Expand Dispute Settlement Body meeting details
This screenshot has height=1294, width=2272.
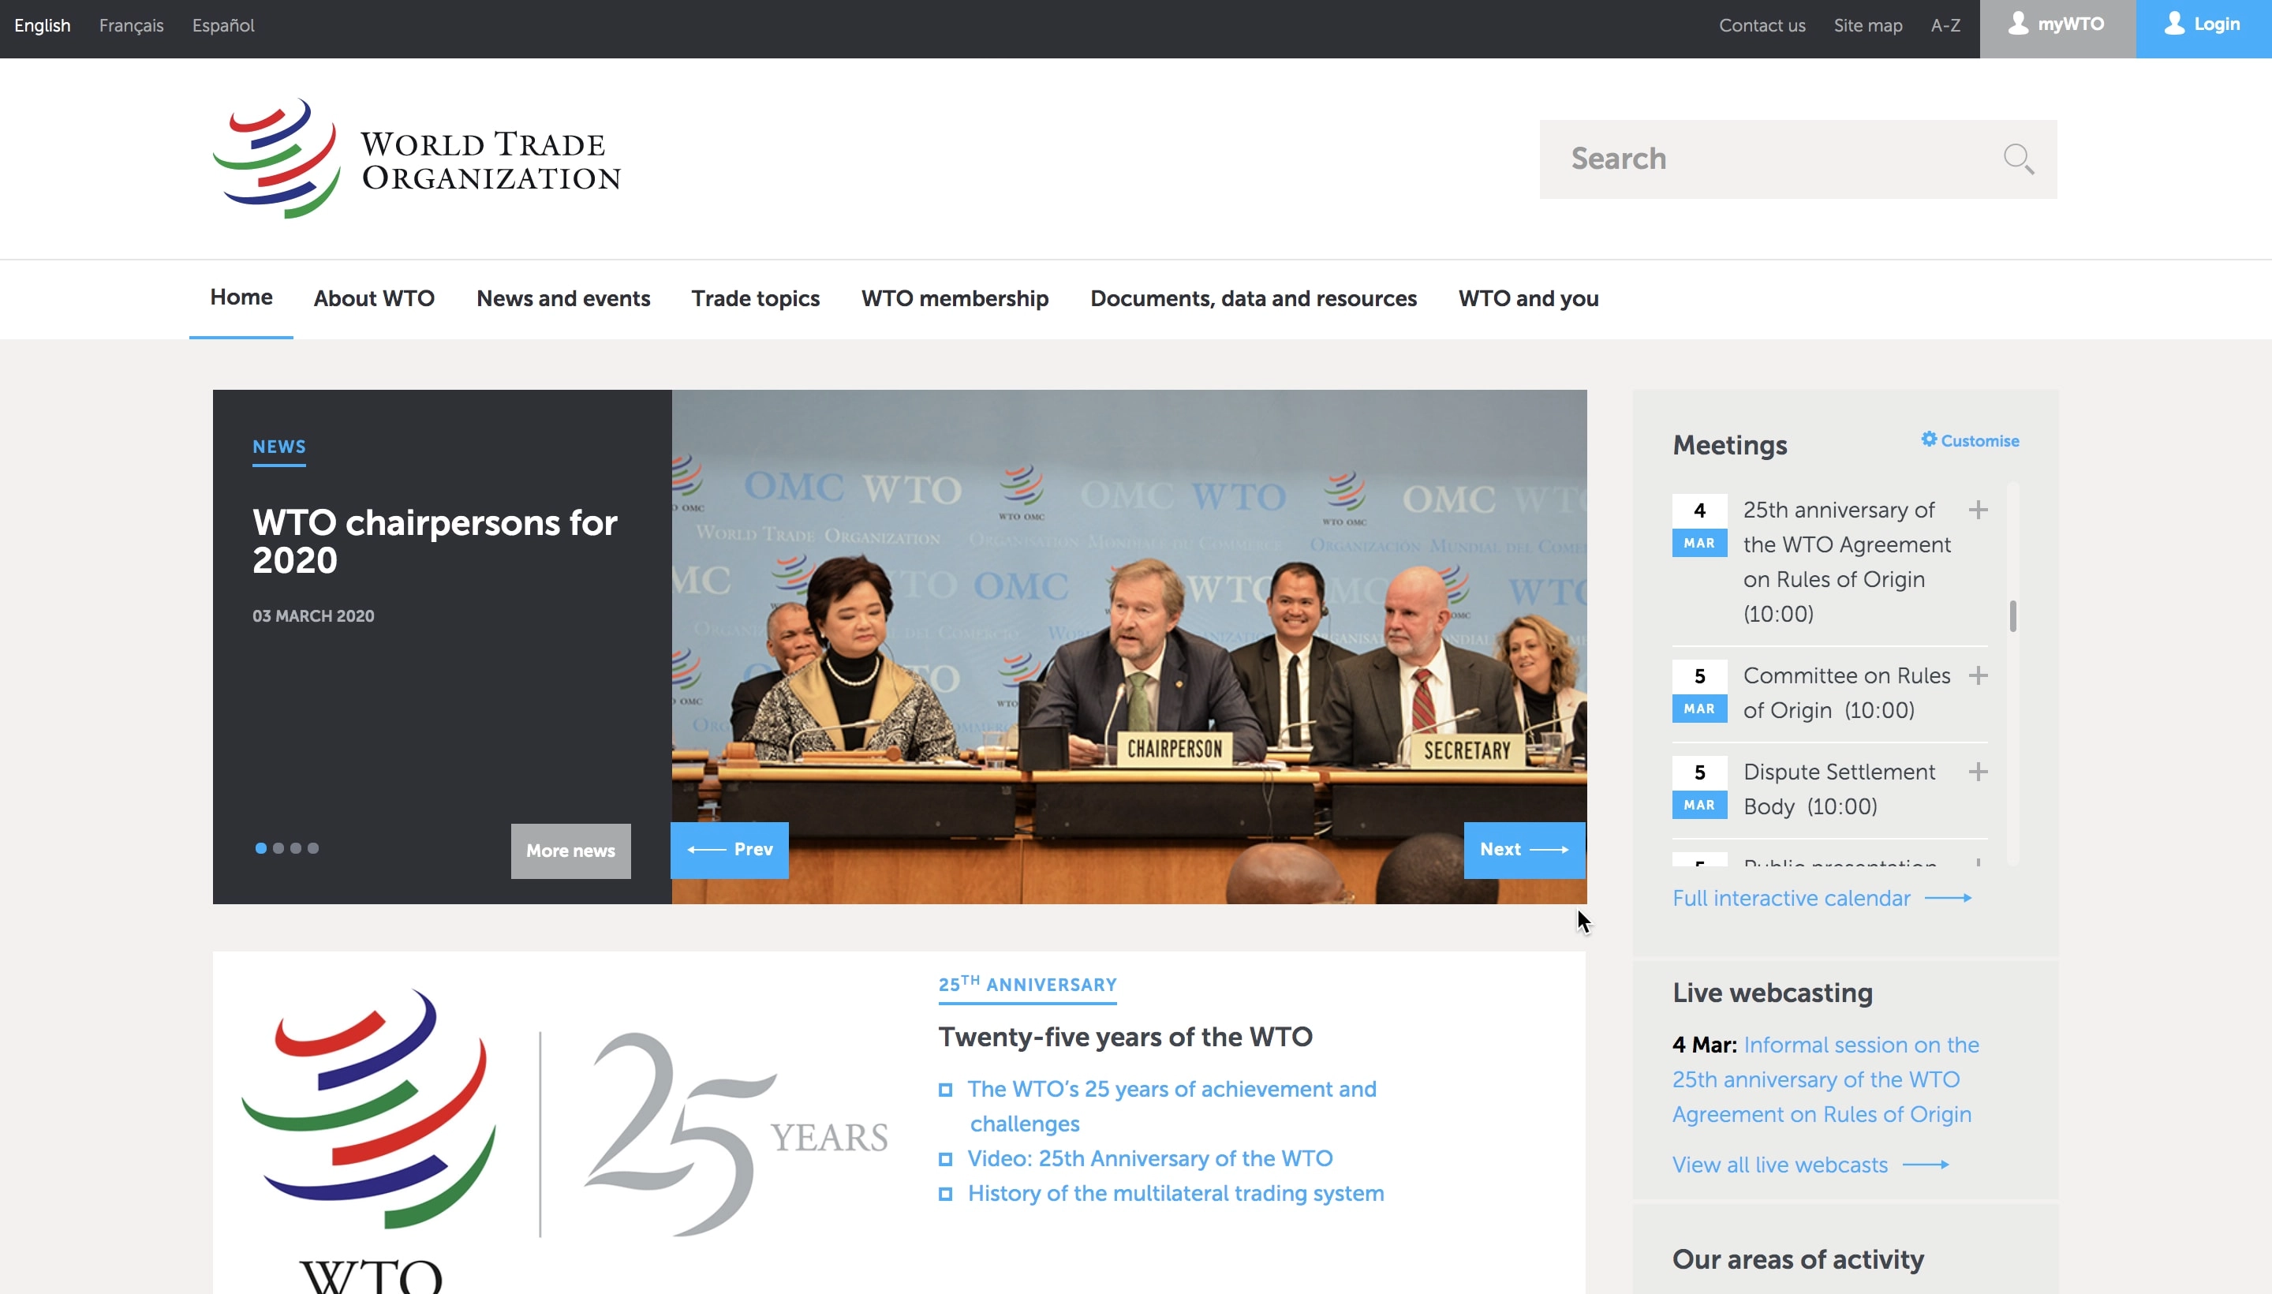pos(1977,772)
